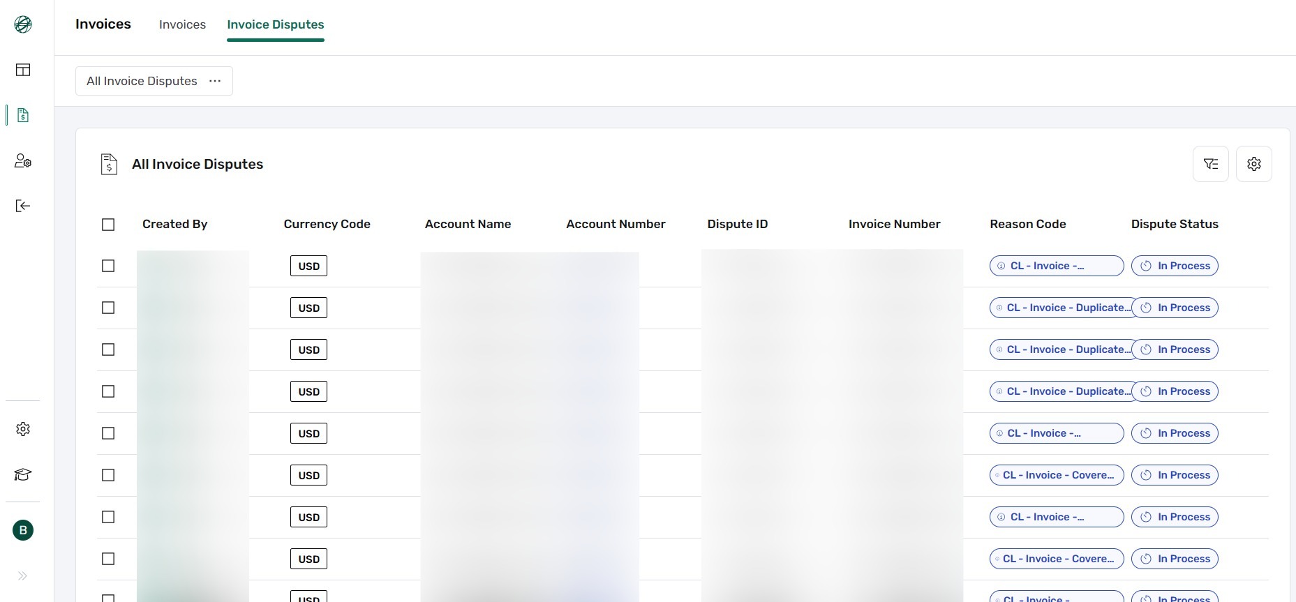Image resolution: width=1296 pixels, height=602 pixels.
Task: Expand the sidebar with the double chevron
Action: click(x=23, y=576)
